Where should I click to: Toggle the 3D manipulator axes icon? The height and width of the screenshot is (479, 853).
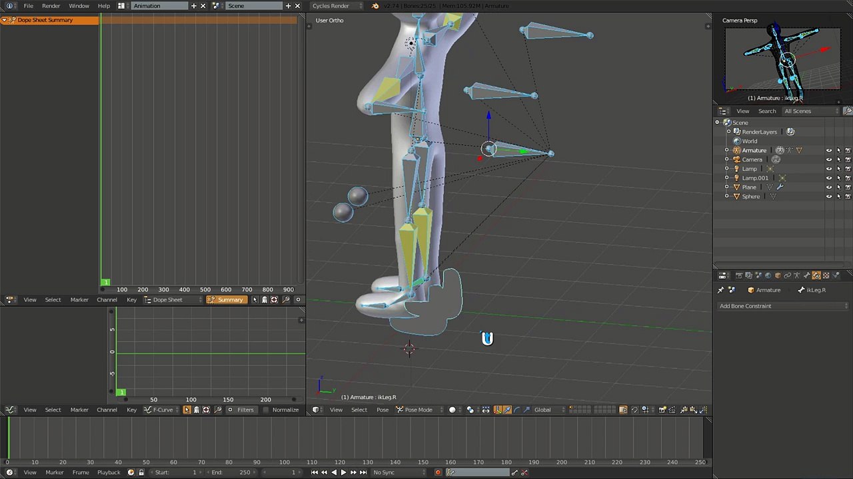pos(497,410)
